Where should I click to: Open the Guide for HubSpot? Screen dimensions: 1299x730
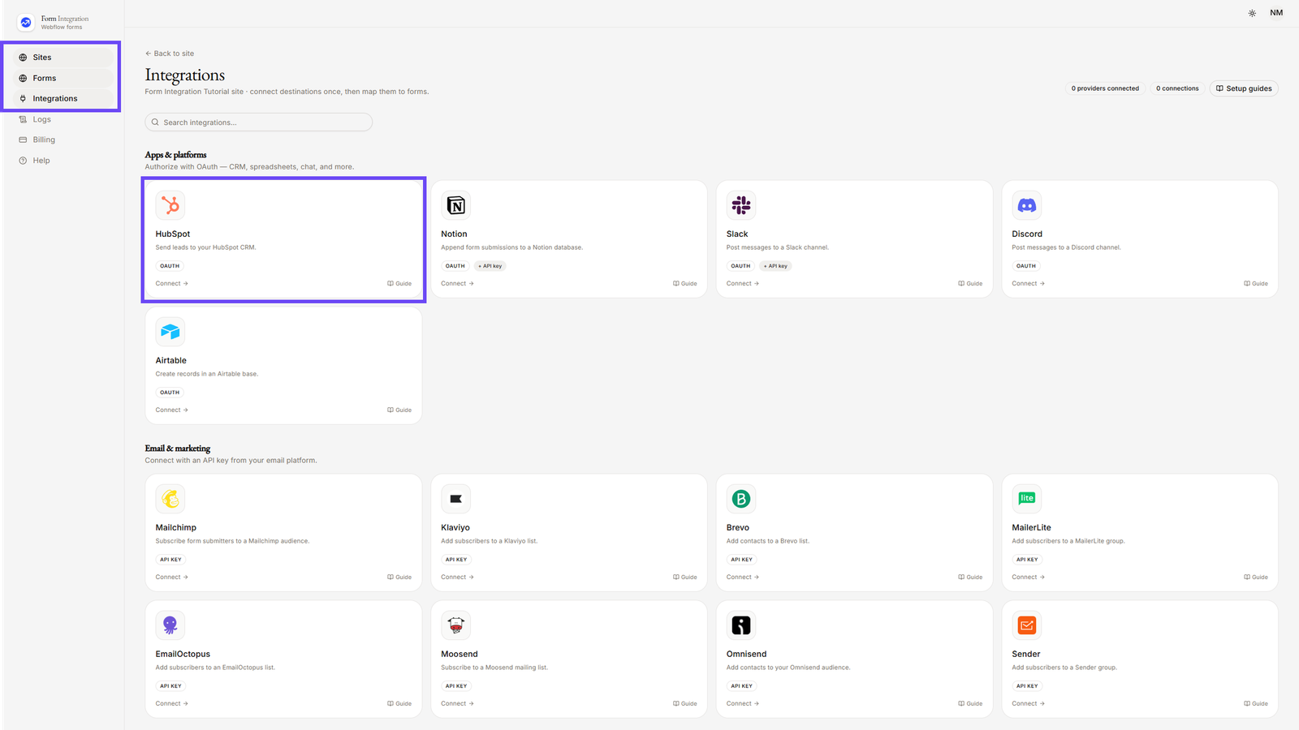click(399, 284)
